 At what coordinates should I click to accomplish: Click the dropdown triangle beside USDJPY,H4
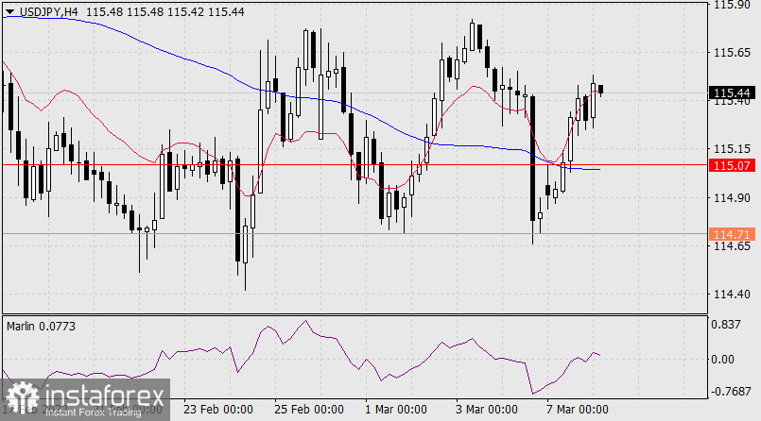(9, 10)
